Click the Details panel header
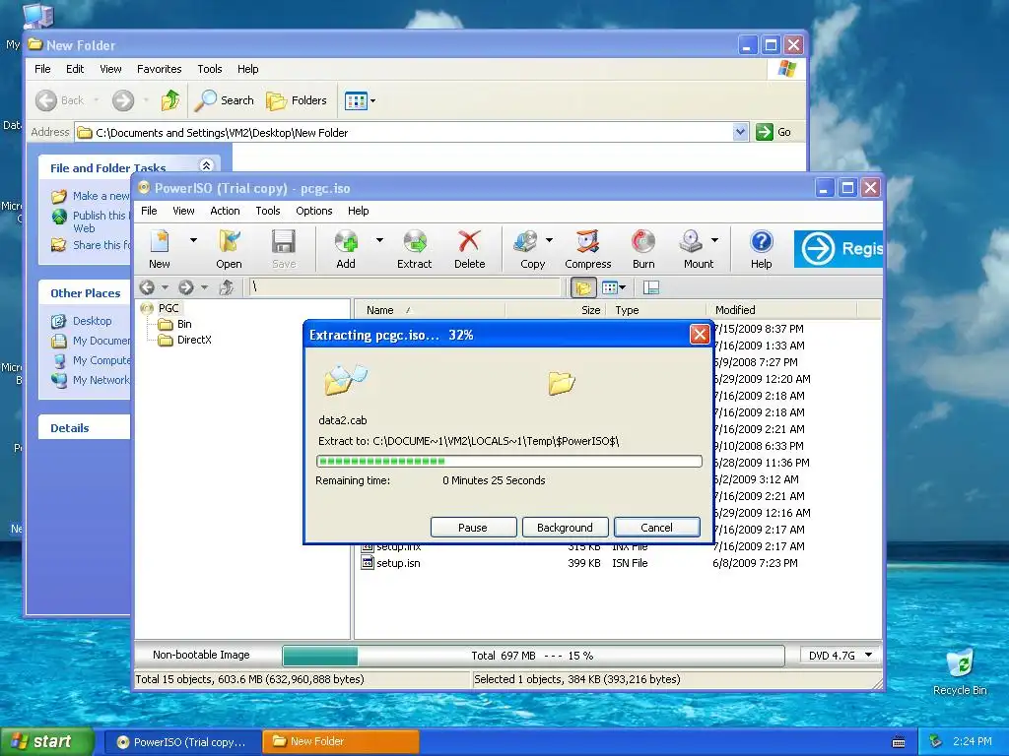The height and width of the screenshot is (756, 1009). coord(85,428)
